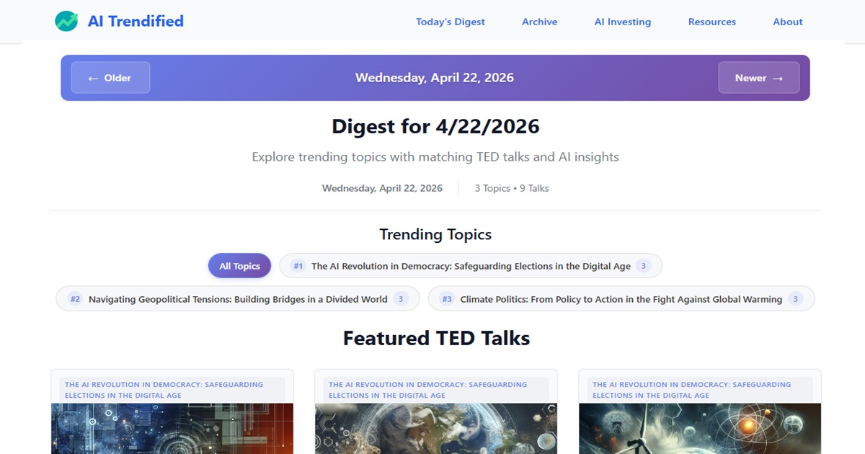
Task: Open the AI Investing nav item
Action: 623,22
